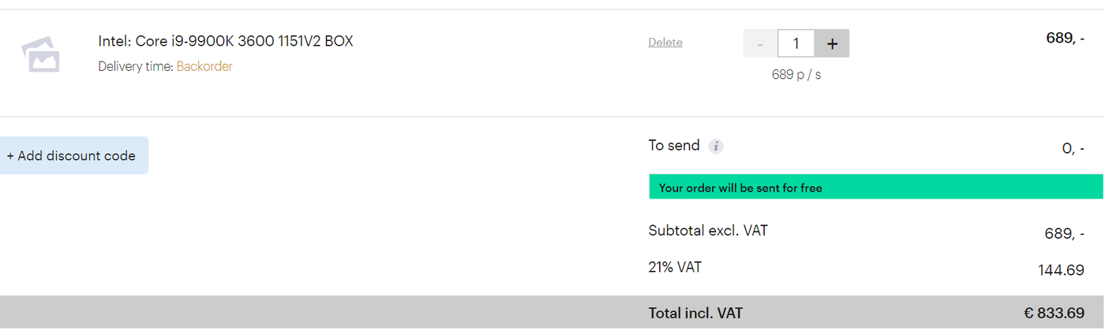Open the Add discount code option
This screenshot has width=1105, height=334.
tap(72, 156)
